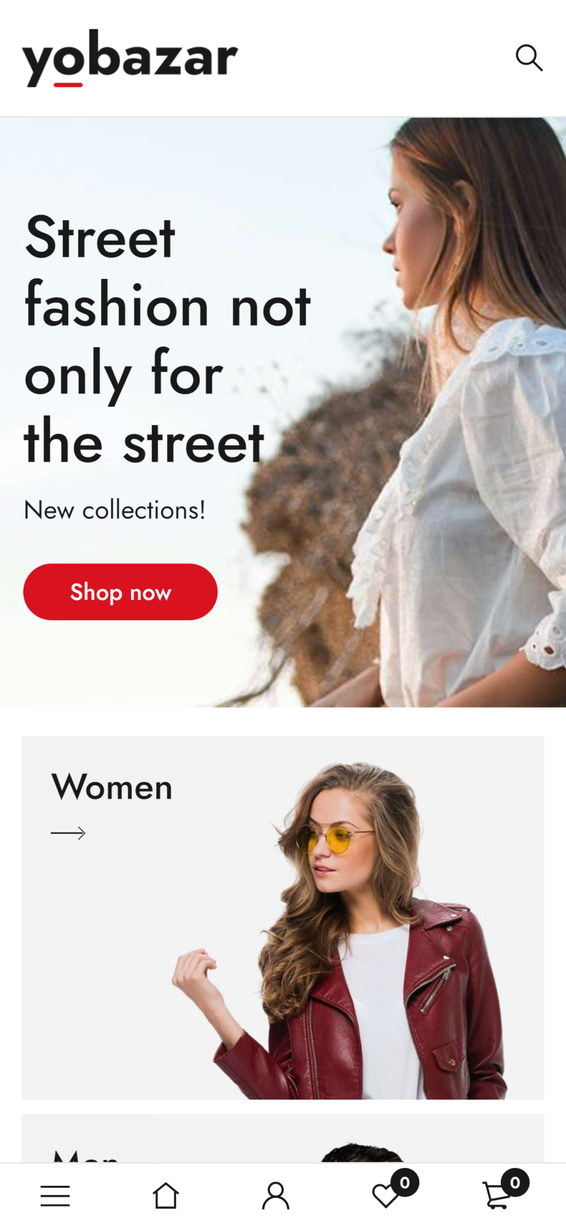This screenshot has width=566, height=1226.
Task: Click the New collections! subtitle
Action: pyautogui.click(x=114, y=510)
